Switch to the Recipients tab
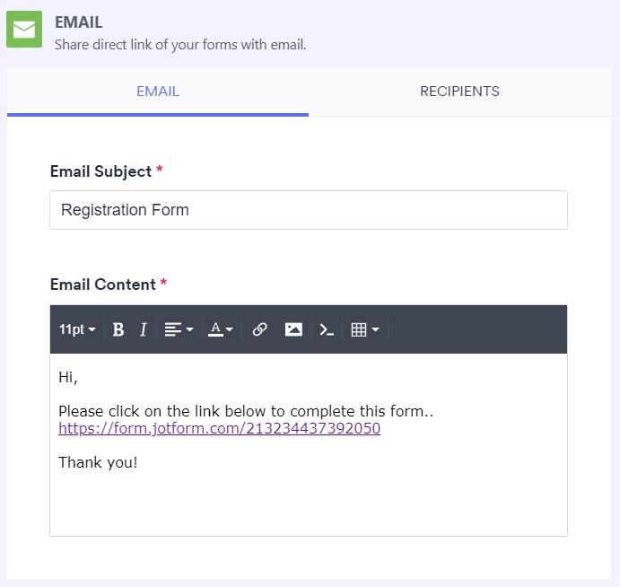The height and width of the screenshot is (587, 620). [459, 91]
